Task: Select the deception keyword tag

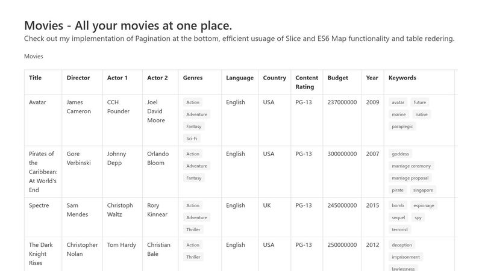Action: tap(402, 245)
